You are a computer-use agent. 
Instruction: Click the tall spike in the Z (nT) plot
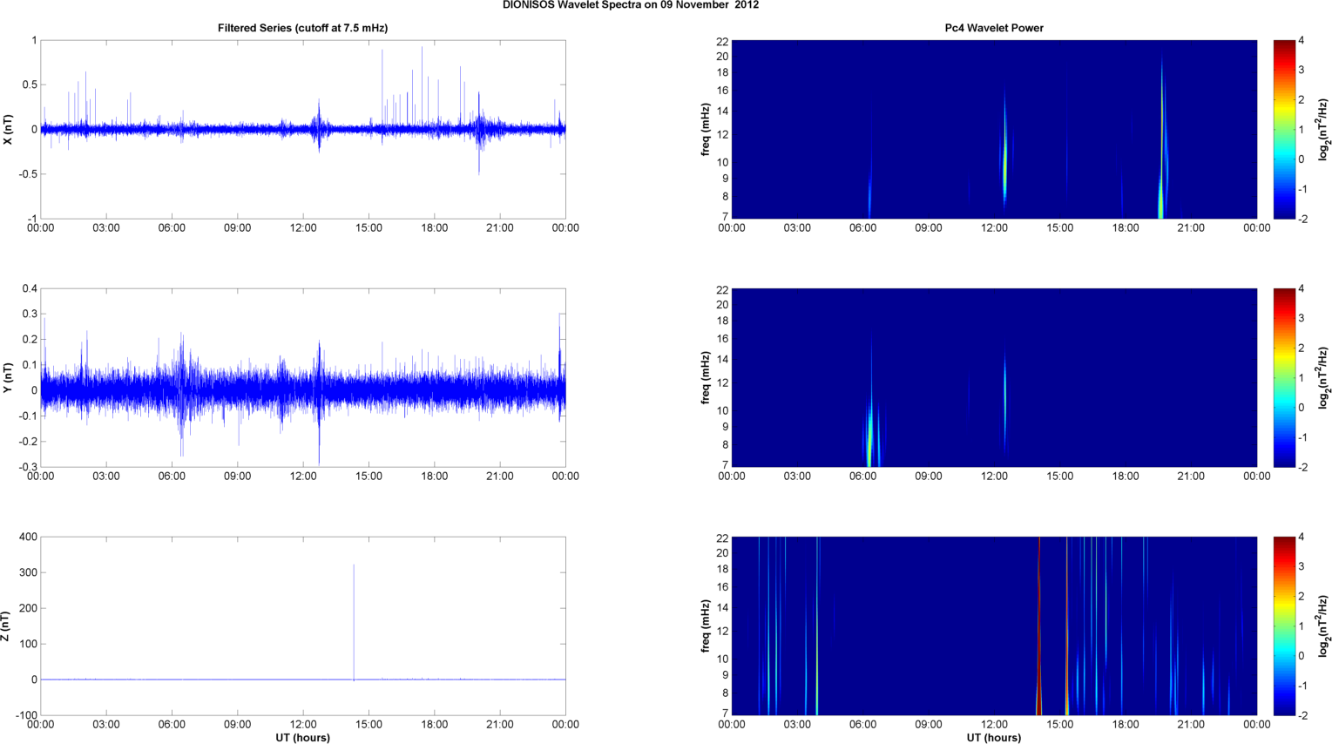[x=354, y=610]
